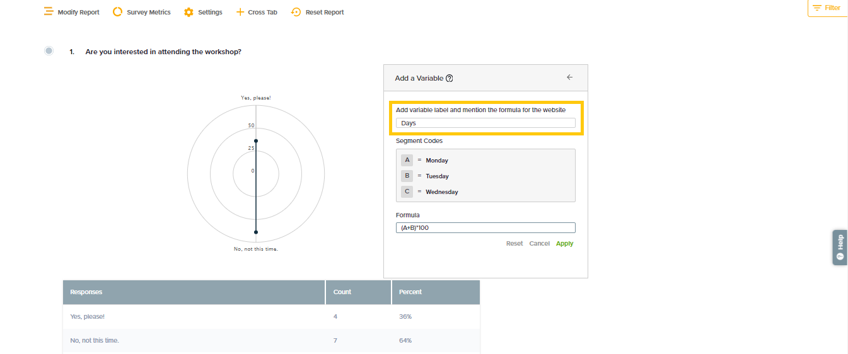Screen dimensions: 848x354
Task: Click the Count column header
Action: 342,292
